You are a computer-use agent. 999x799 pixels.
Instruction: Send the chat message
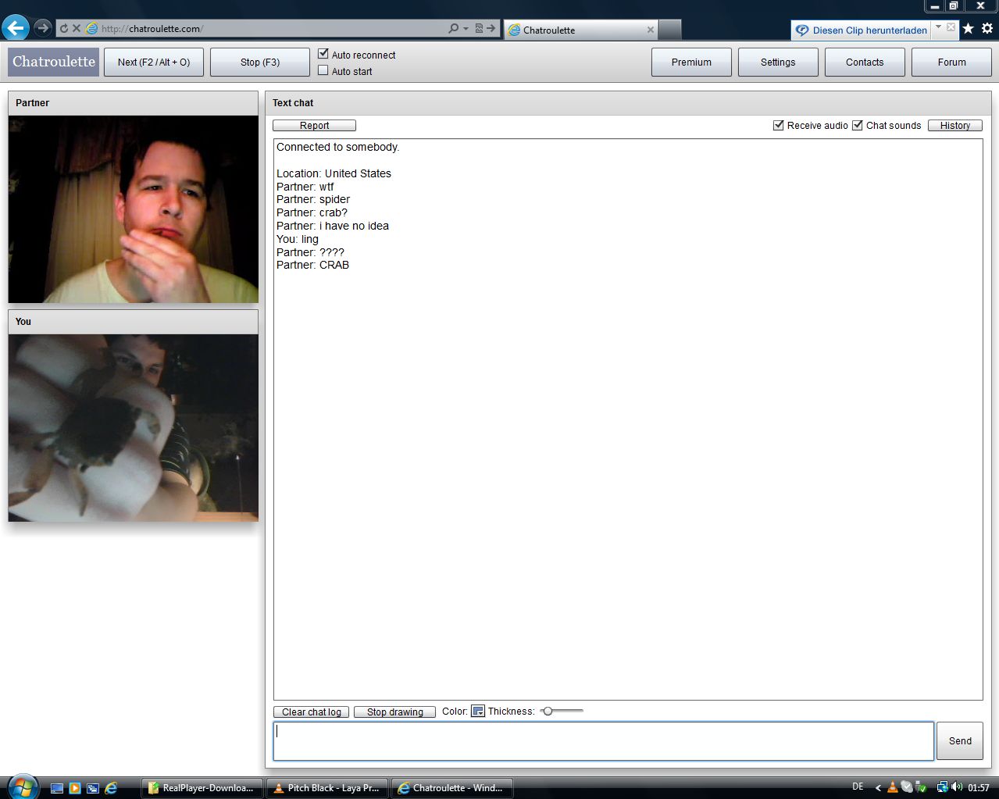point(960,740)
